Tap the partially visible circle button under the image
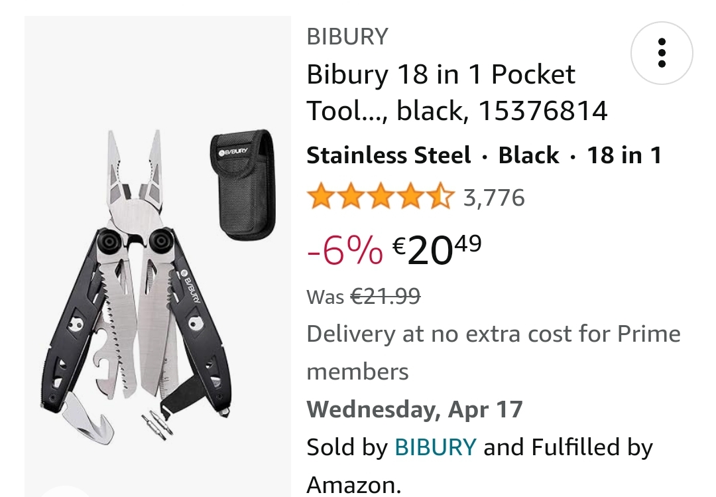 click(66, 492)
